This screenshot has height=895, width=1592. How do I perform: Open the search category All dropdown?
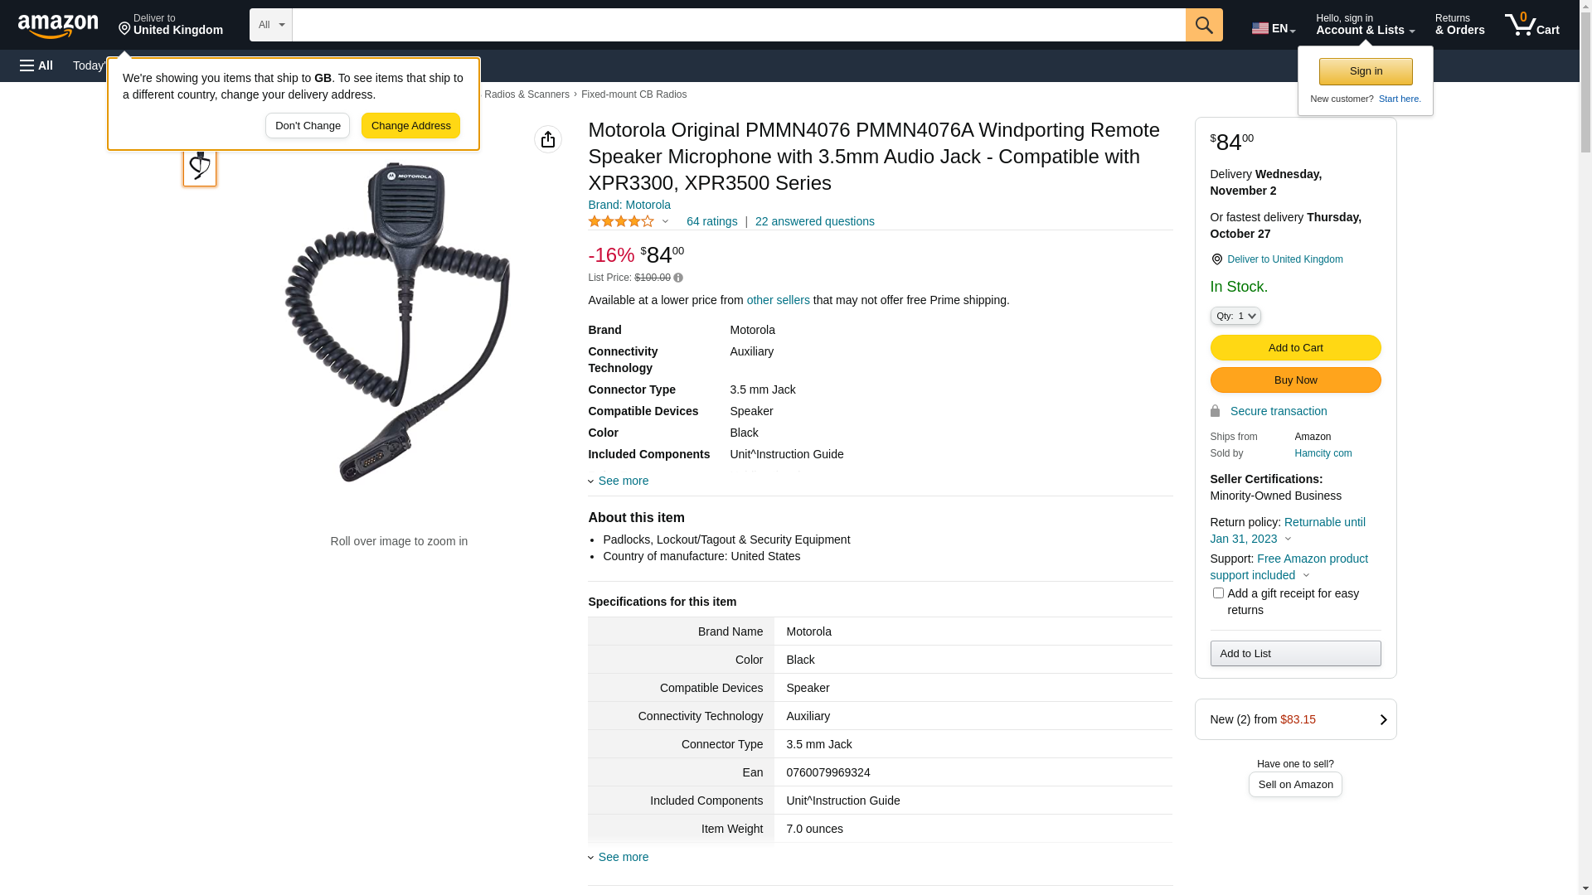[270, 25]
